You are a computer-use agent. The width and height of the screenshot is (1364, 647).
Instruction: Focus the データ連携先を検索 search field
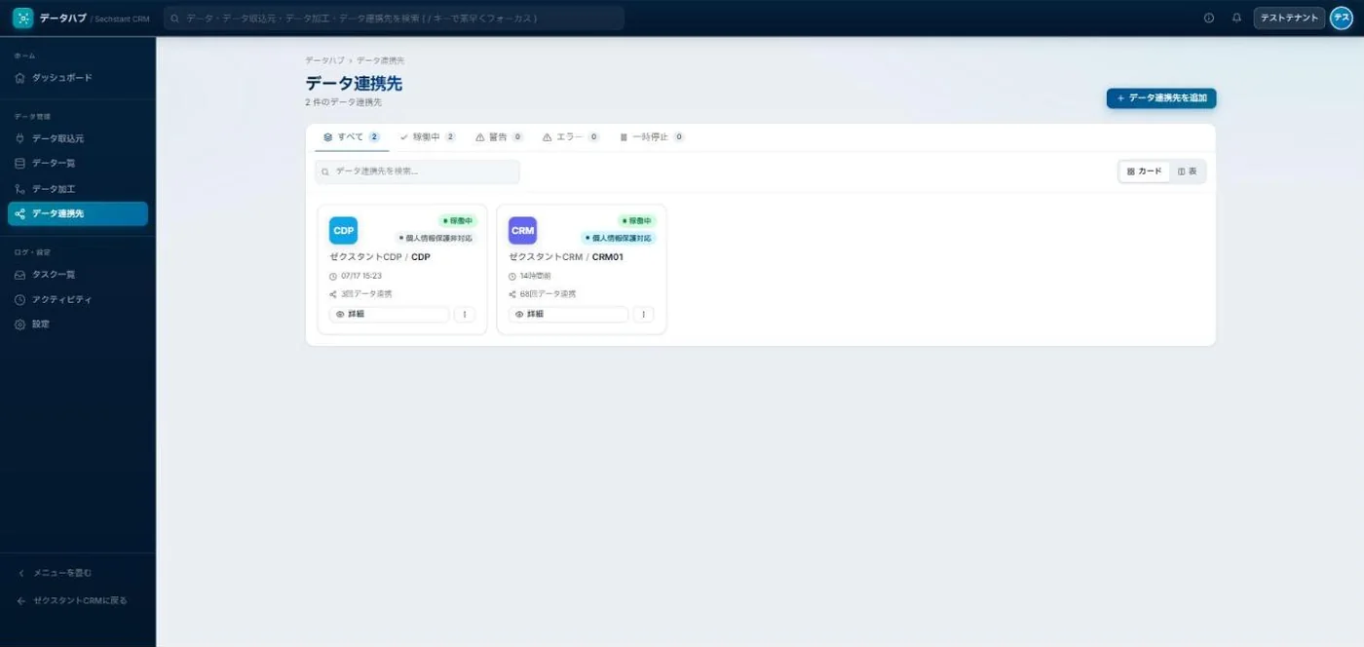pos(417,171)
